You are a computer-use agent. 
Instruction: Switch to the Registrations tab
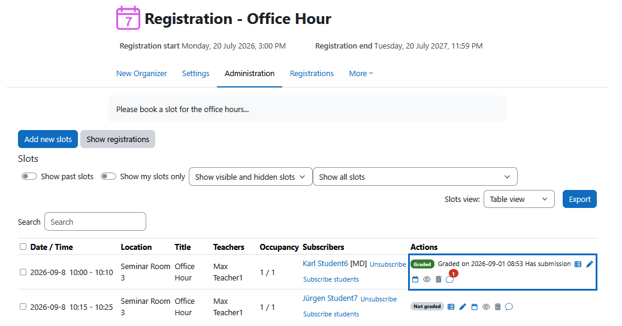click(312, 73)
